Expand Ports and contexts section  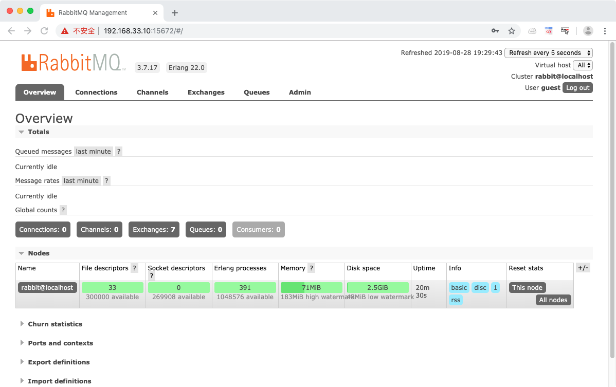click(x=61, y=343)
